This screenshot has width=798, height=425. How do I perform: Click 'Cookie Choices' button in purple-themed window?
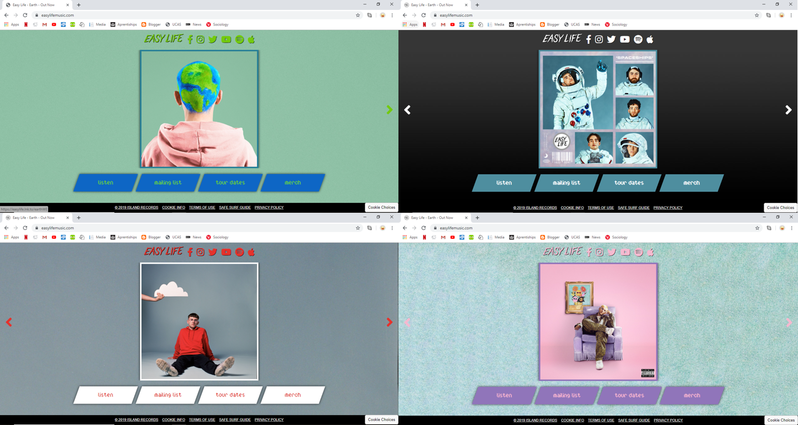(781, 420)
